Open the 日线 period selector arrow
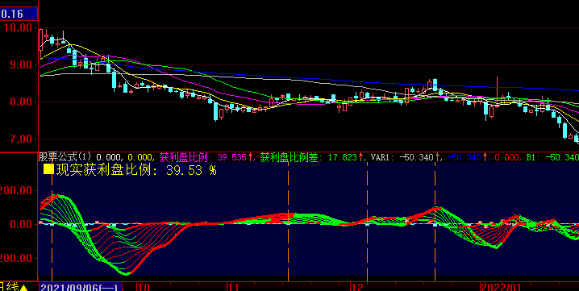The image size is (579, 291). [x=23, y=287]
